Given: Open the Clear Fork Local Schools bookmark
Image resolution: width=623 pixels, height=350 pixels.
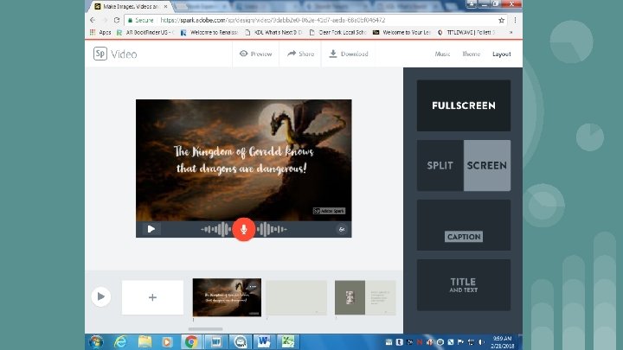Looking at the screenshot, I should point(337,32).
